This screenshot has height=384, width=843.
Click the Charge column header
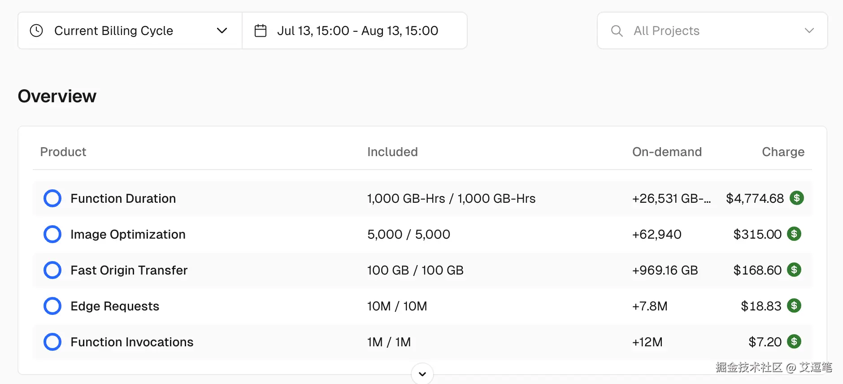(x=783, y=152)
